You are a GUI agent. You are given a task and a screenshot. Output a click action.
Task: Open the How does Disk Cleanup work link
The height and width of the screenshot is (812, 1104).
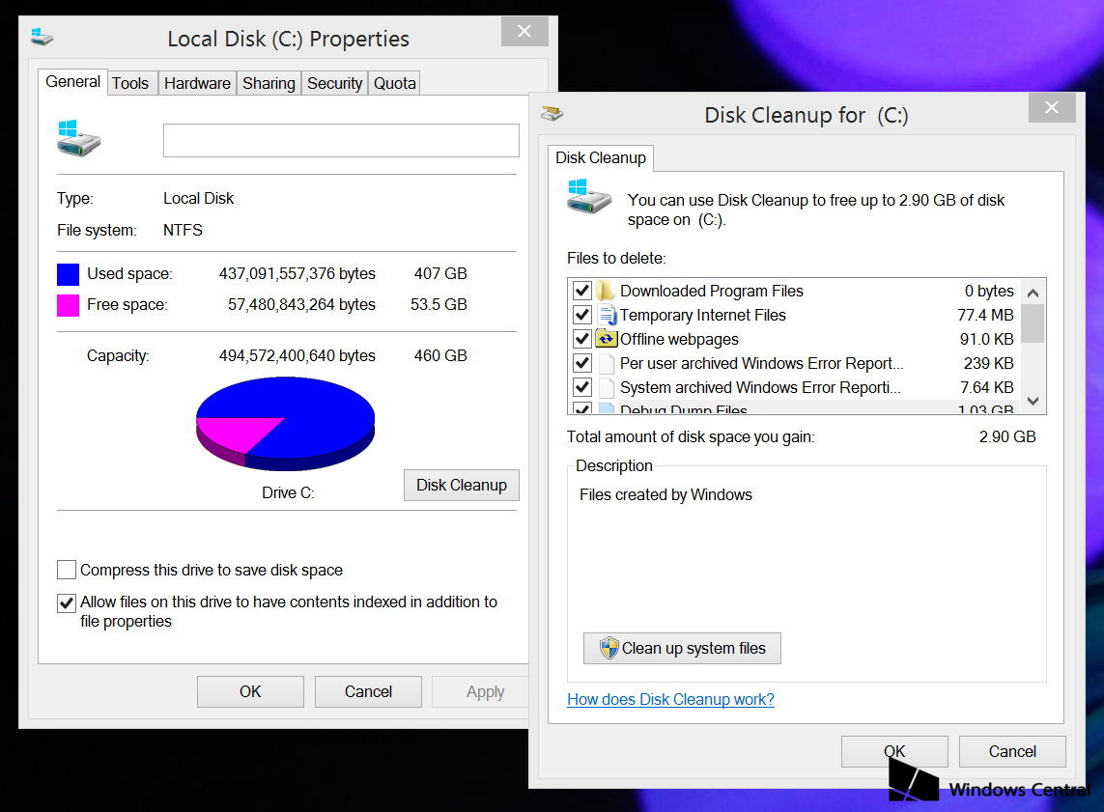click(x=670, y=699)
